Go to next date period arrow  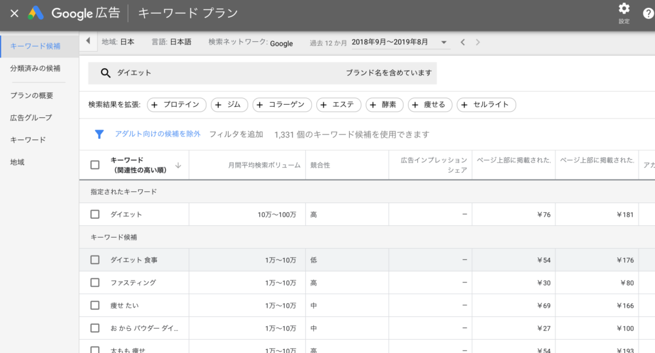coord(477,42)
